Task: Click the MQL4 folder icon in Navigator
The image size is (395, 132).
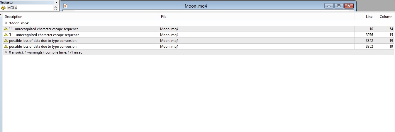Action: pyautogui.click(x=4, y=8)
